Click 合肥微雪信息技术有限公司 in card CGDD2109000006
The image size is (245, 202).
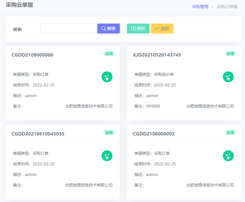pyautogui.click(x=89, y=106)
